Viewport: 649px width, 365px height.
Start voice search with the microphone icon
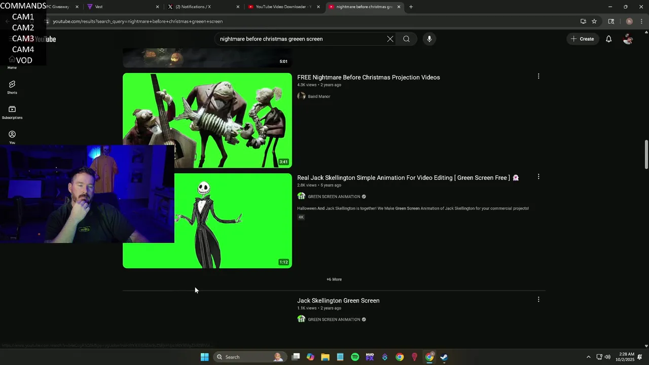pyautogui.click(x=429, y=39)
